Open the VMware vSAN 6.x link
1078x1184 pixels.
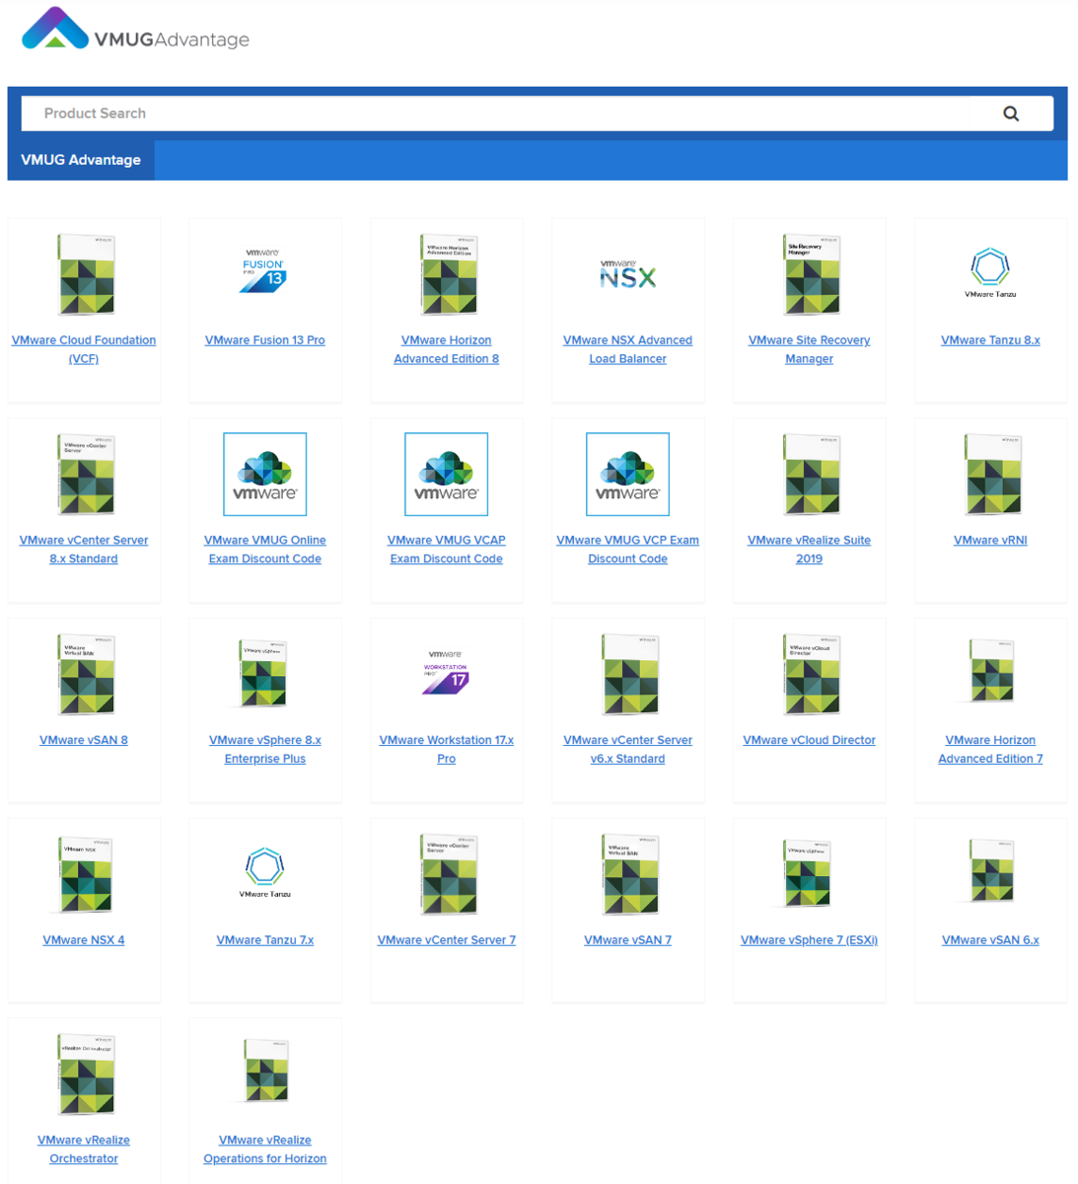tap(990, 940)
